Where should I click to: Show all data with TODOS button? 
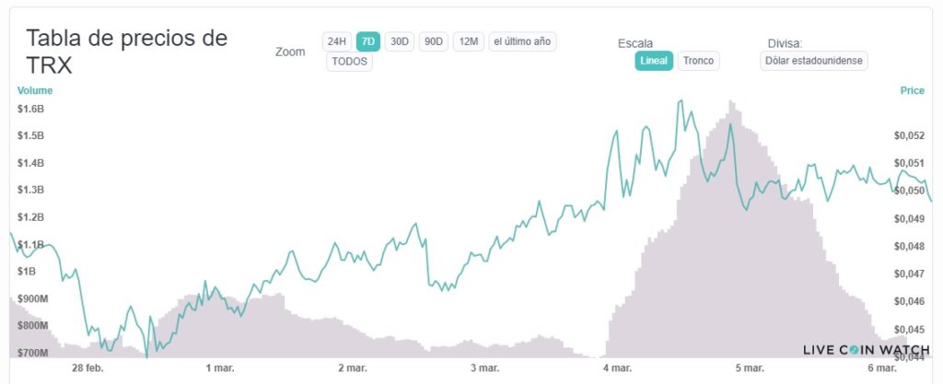pos(350,62)
